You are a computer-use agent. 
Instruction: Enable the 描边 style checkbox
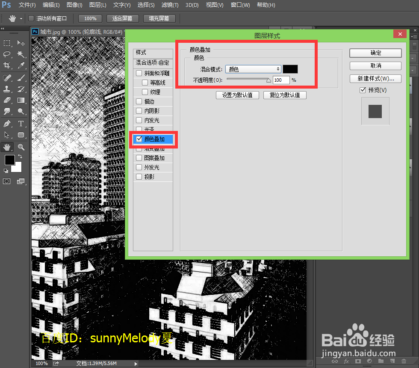(139, 101)
